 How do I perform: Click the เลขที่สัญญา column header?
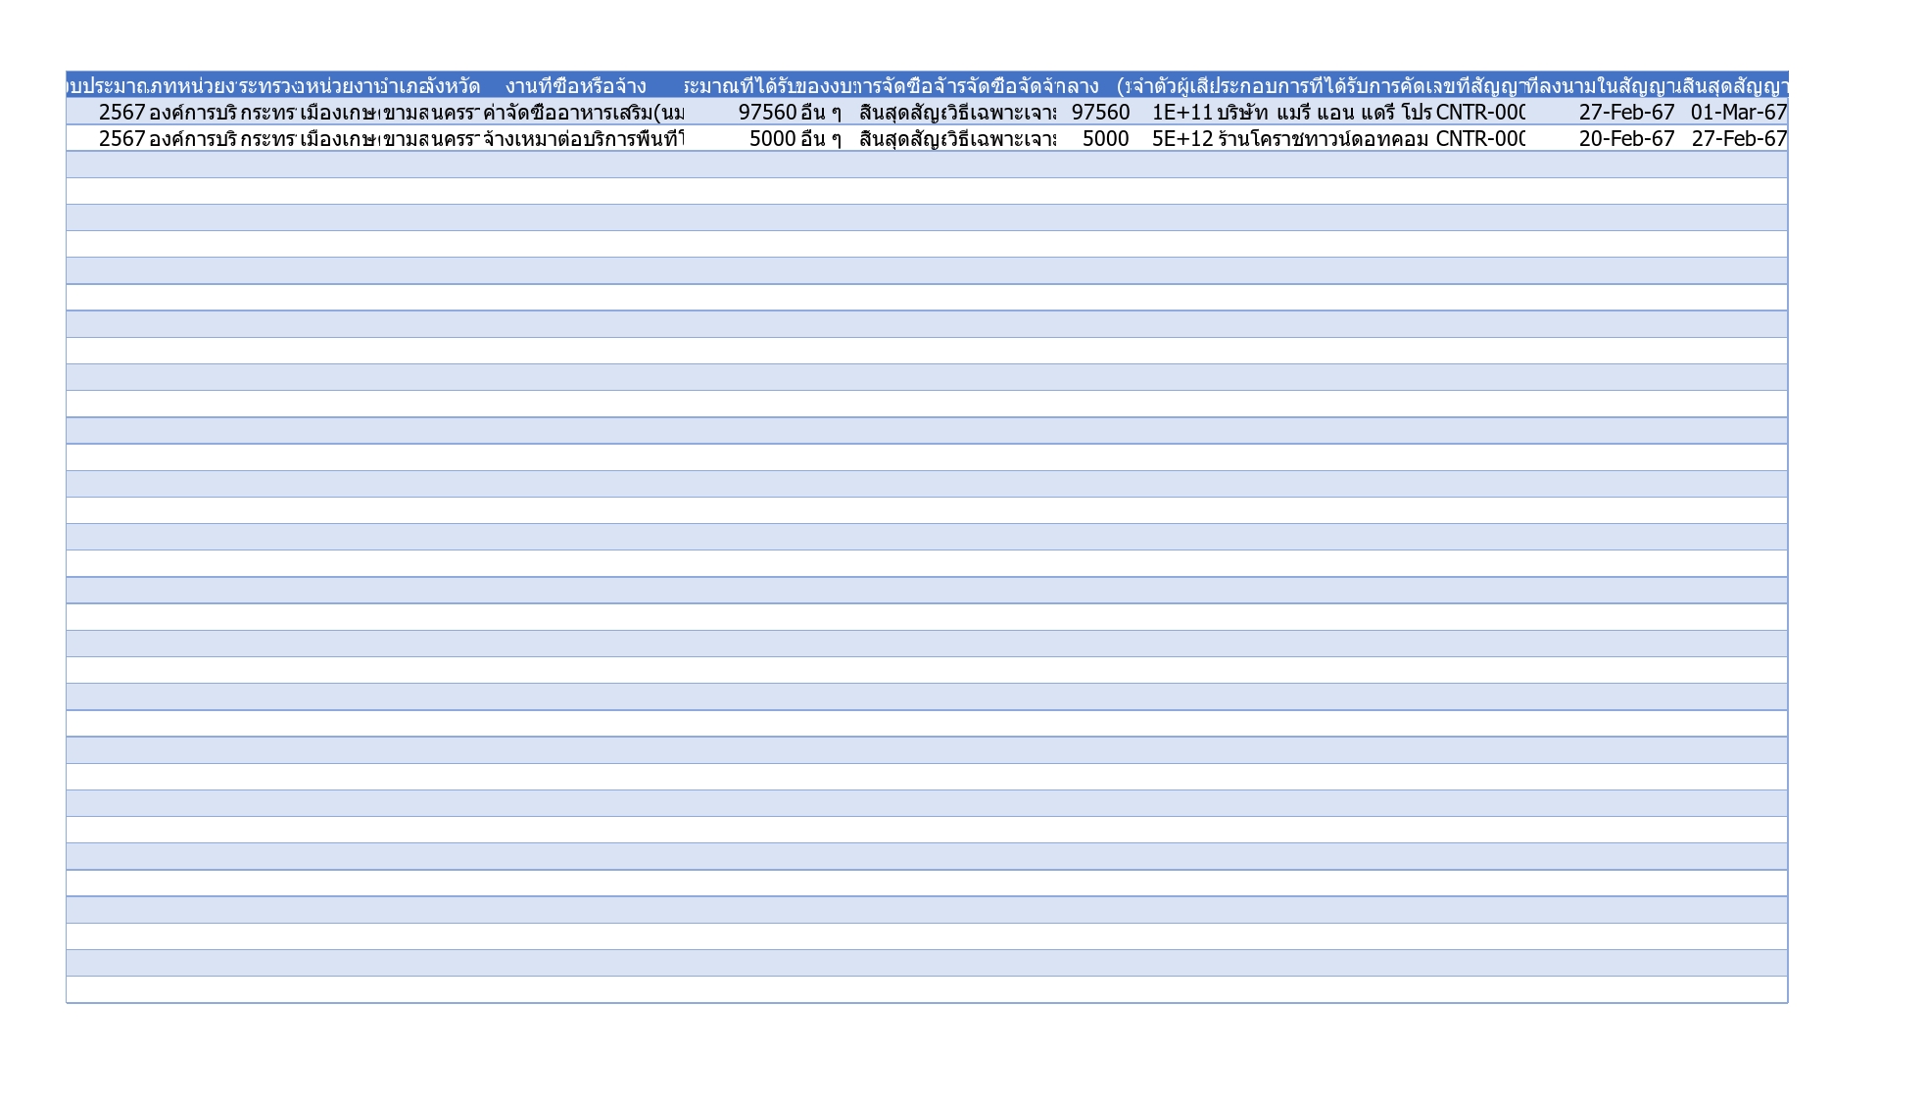(1479, 86)
